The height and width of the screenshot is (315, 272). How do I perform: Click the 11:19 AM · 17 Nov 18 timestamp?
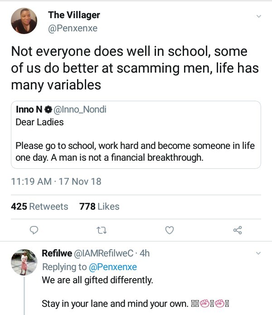pos(56,182)
